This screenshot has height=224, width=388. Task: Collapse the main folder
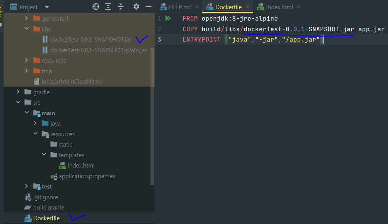tap(26, 113)
